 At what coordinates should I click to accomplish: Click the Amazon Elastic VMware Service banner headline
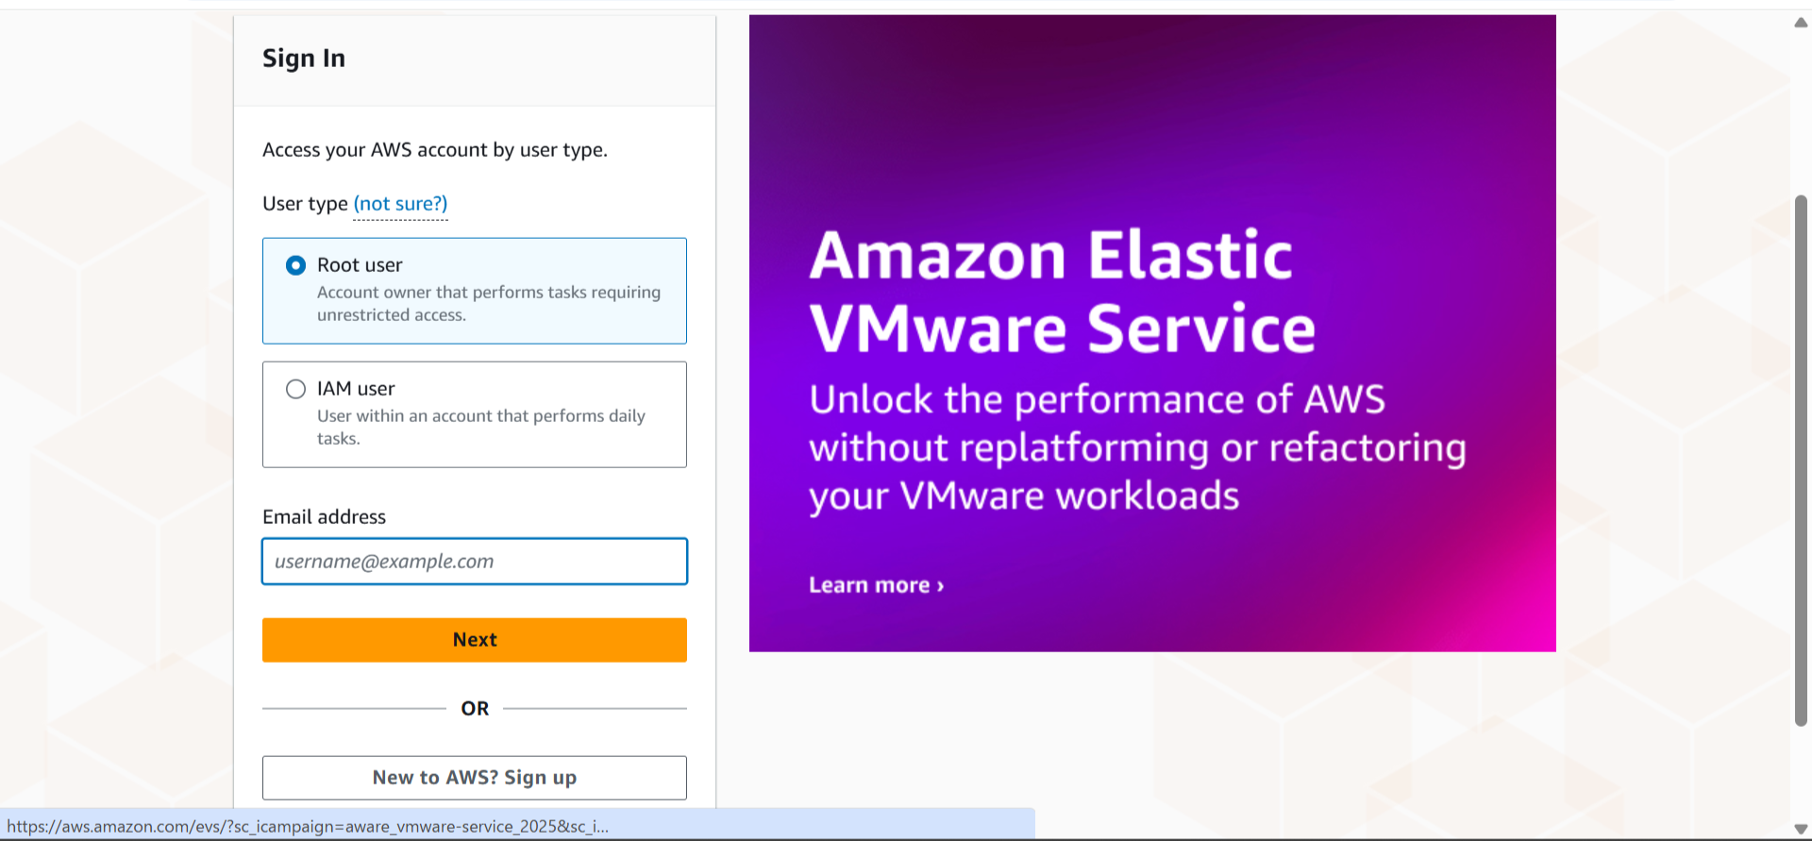tap(1062, 292)
